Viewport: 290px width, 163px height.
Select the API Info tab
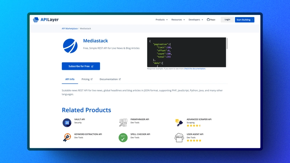click(70, 79)
